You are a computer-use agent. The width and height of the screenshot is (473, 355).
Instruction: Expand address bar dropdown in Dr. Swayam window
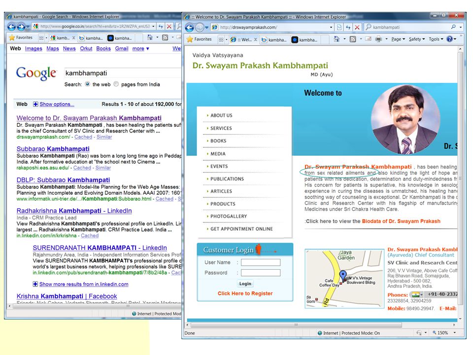pos(331,27)
